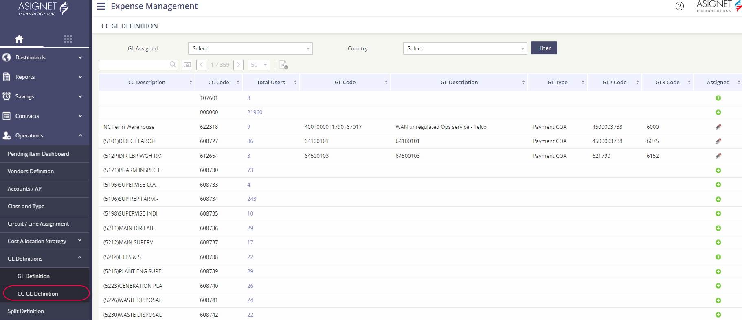742x320 pixels.
Task: Add GL assignment for (5230)WASTE DISPOSAL
Action: click(x=718, y=315)
